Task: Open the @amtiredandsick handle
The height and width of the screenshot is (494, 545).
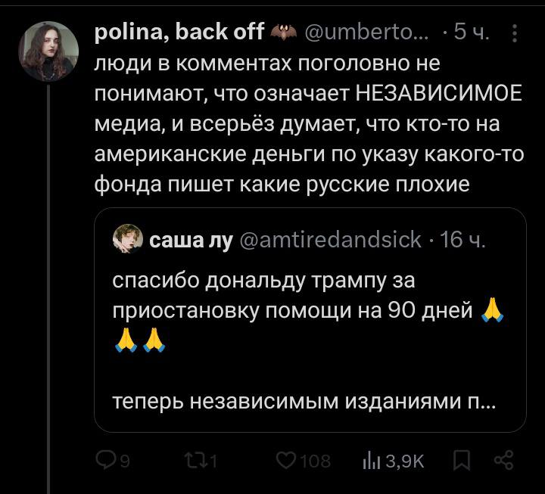Action: (x=331, y=239)
